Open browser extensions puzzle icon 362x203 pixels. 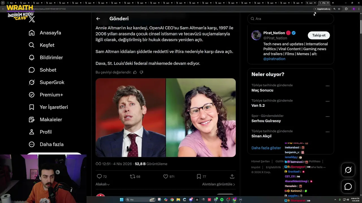[346, 9]
